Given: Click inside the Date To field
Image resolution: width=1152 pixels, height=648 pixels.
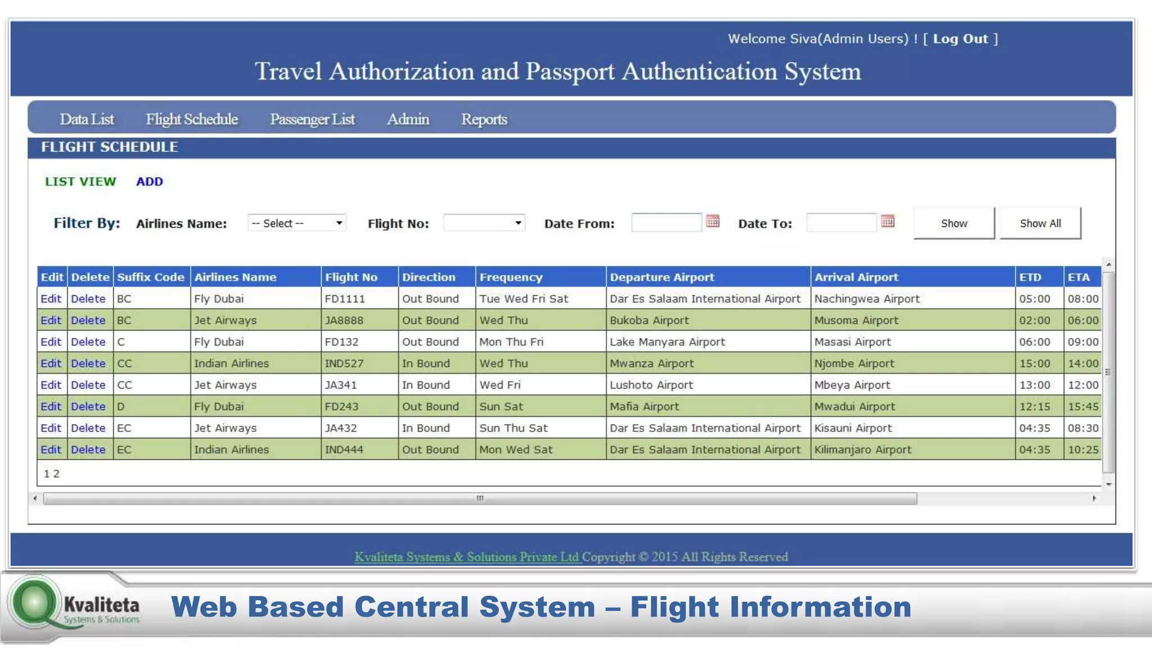Looking at the screenshot, I should (x=841, y=223).
